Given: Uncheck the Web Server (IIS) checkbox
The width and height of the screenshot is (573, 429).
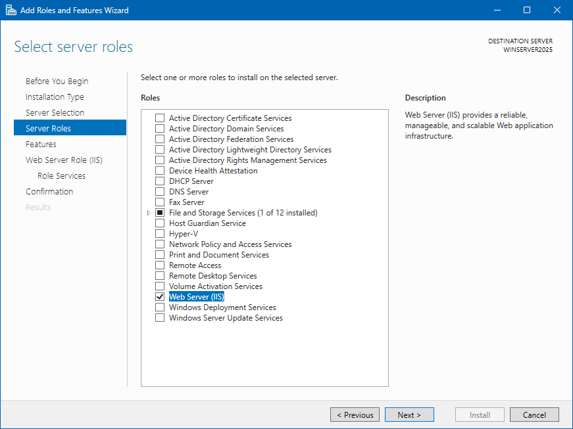Looking at the screenshot, I should tap(160, 297).
